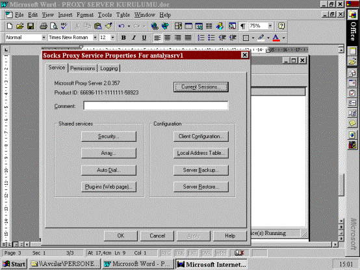Viewport: 360px width, 270px height.
Task: Activate the Format Painter brush icon
Action: pyautogui.click(x=109, y=26)
